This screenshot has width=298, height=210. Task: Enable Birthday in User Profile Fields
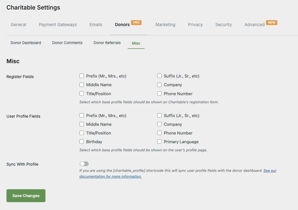(x=82, y=141)
